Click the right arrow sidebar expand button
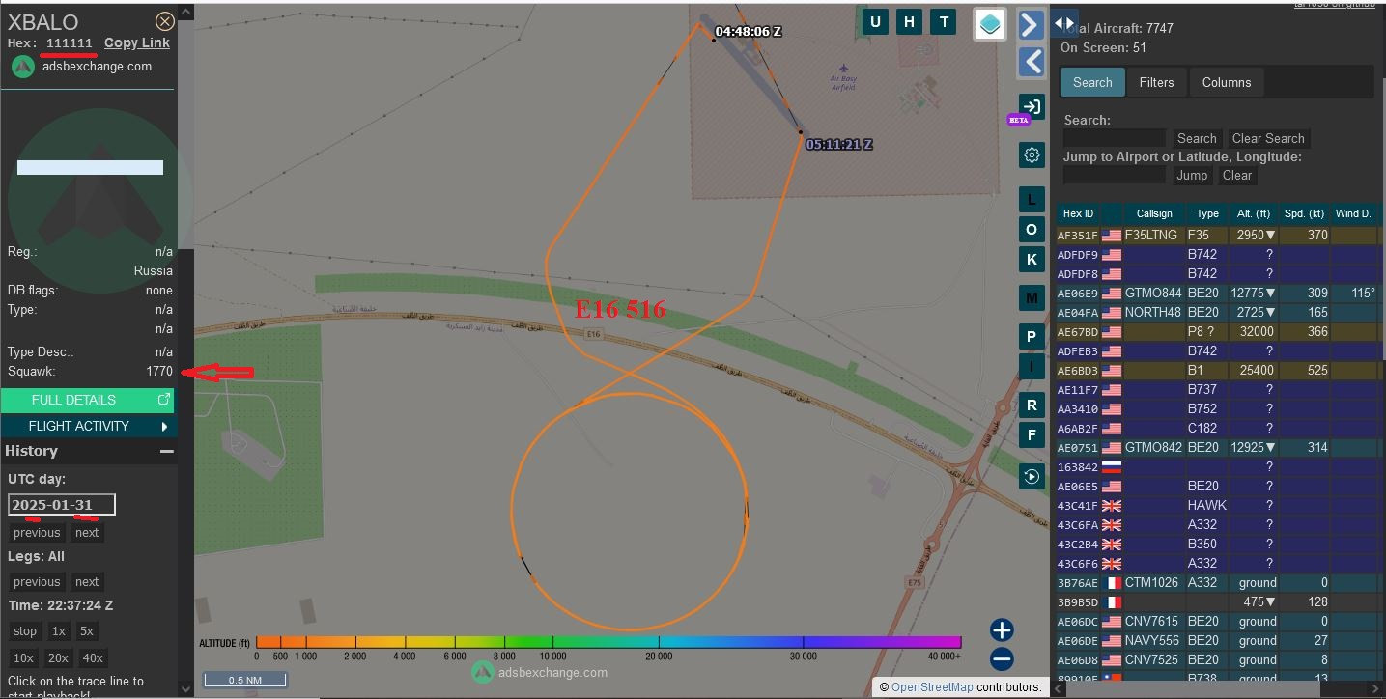 coord(1032,24)
